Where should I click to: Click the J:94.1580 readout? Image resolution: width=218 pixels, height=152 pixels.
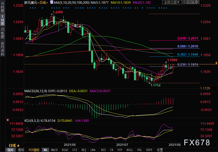(x=82, y=120)
